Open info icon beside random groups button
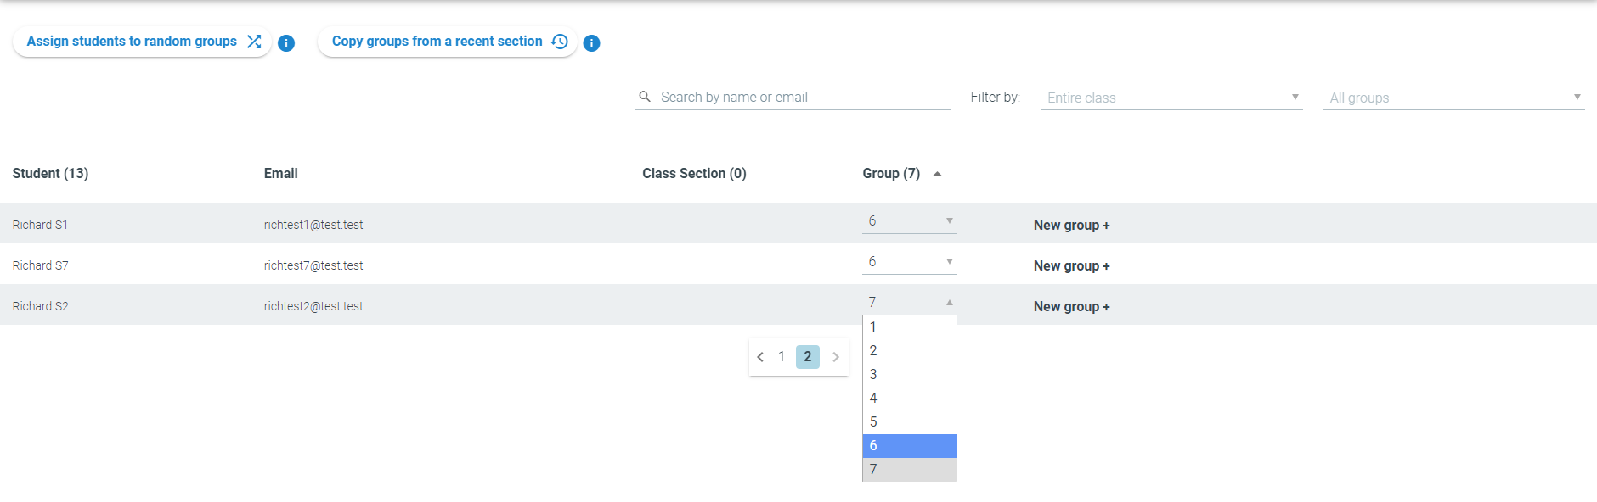 click(x=286, y=43)
